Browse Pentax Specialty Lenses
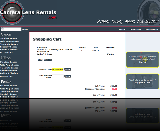The image size is (160, 131). 9,94
